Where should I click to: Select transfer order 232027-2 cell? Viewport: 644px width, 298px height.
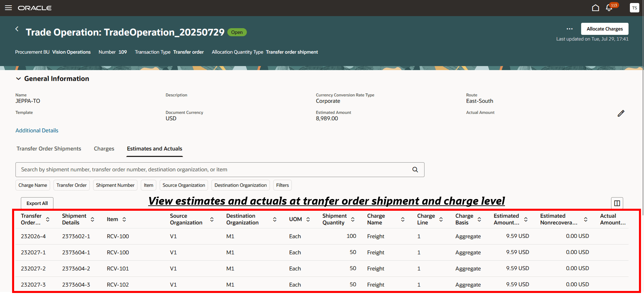pos(33,268)
